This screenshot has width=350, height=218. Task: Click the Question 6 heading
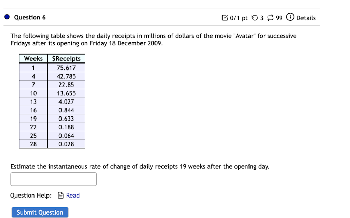pos(30,17)
